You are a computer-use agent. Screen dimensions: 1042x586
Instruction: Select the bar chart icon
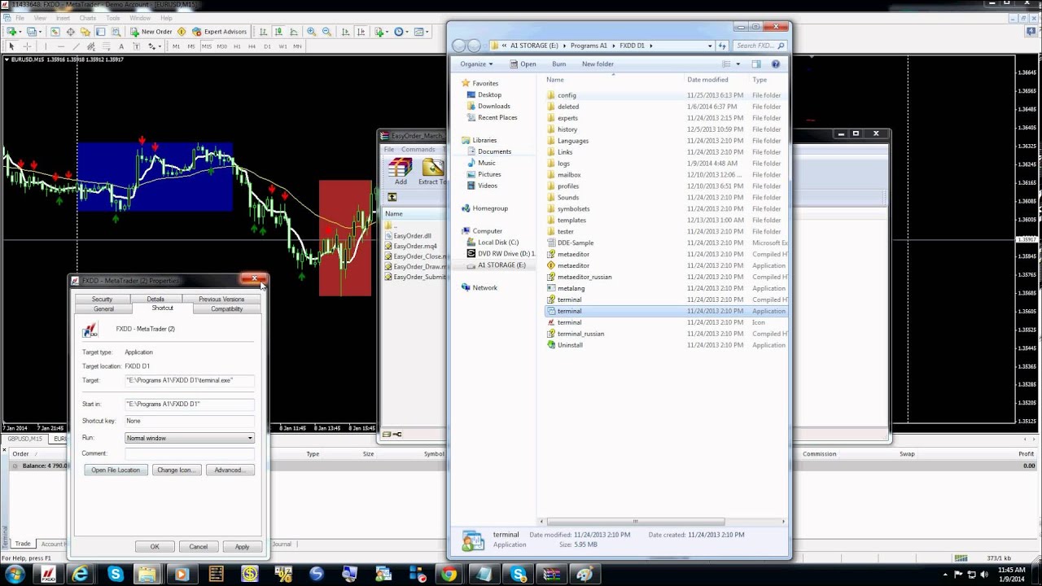(x=263, y=32)
